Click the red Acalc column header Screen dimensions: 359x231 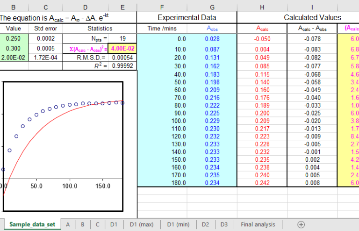pos(262,29)
